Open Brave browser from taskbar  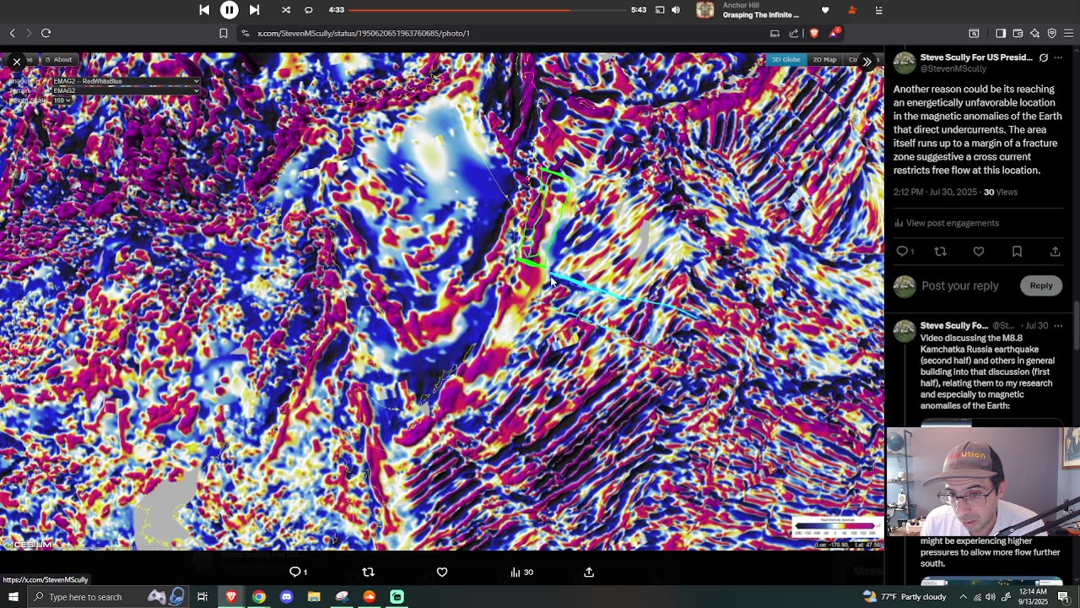click(x=230, y=597)
